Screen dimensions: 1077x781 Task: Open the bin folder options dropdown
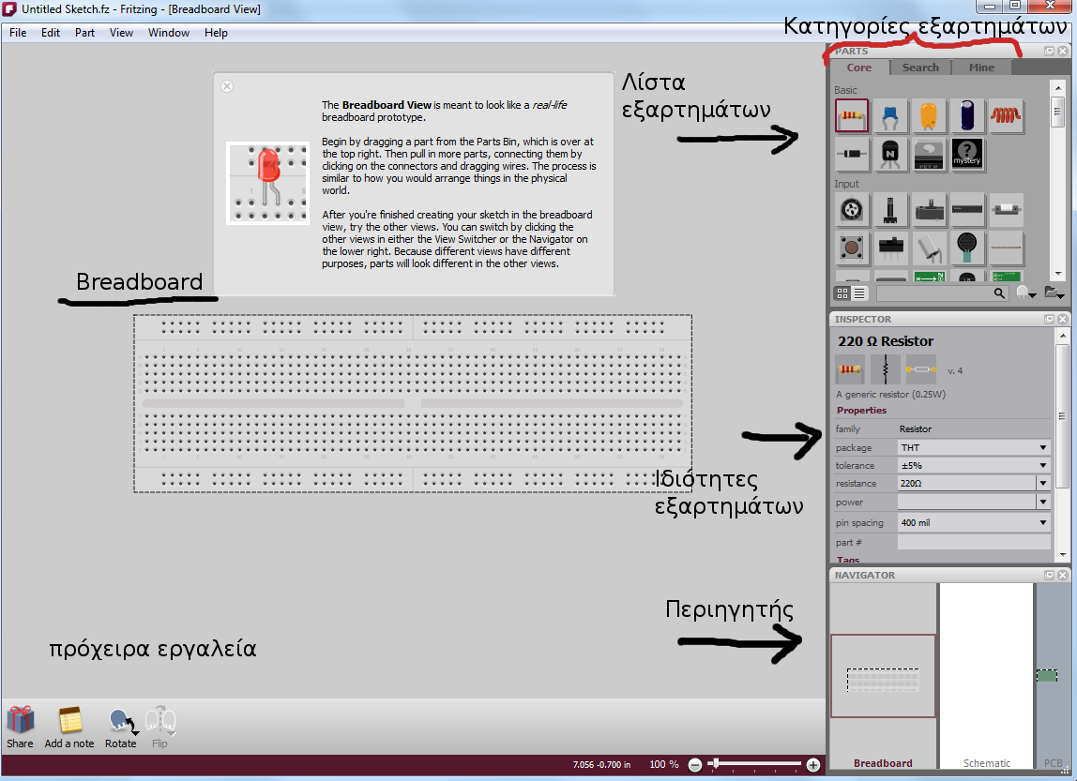click(1054, 293)
